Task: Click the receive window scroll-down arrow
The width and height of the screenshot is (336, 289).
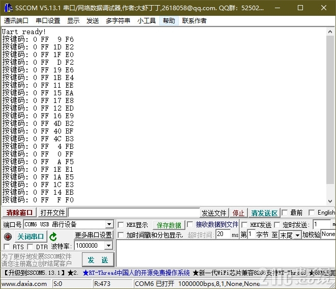Action: click(x=330, y=201)
